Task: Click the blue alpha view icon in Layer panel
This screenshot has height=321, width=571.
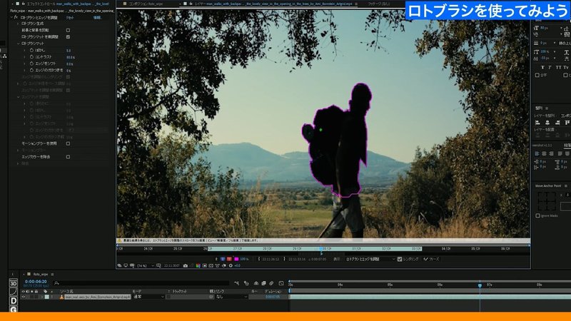Action: pyautogui.click(x=223, y=259)
